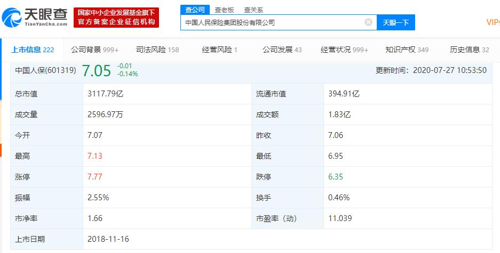Click the 上市日期 label
The image size is (500, 253).
pyautogui.click(x=30, y=239)
